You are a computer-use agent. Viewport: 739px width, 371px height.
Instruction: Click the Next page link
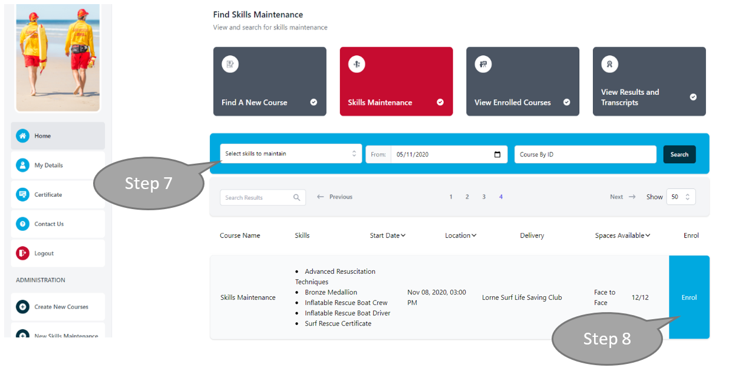[622, 197]
